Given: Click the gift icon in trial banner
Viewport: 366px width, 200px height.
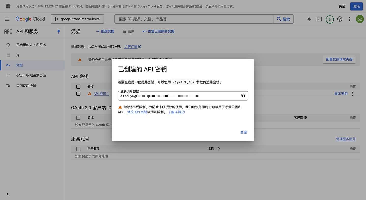Looking at the screenshot, I should [x=8, y=6].
